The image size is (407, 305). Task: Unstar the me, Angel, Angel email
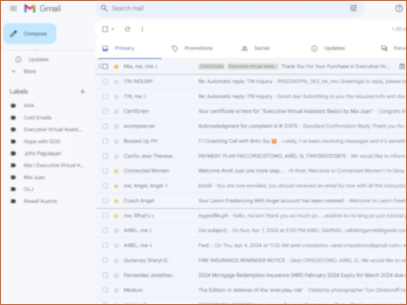(x=116, y=186)
